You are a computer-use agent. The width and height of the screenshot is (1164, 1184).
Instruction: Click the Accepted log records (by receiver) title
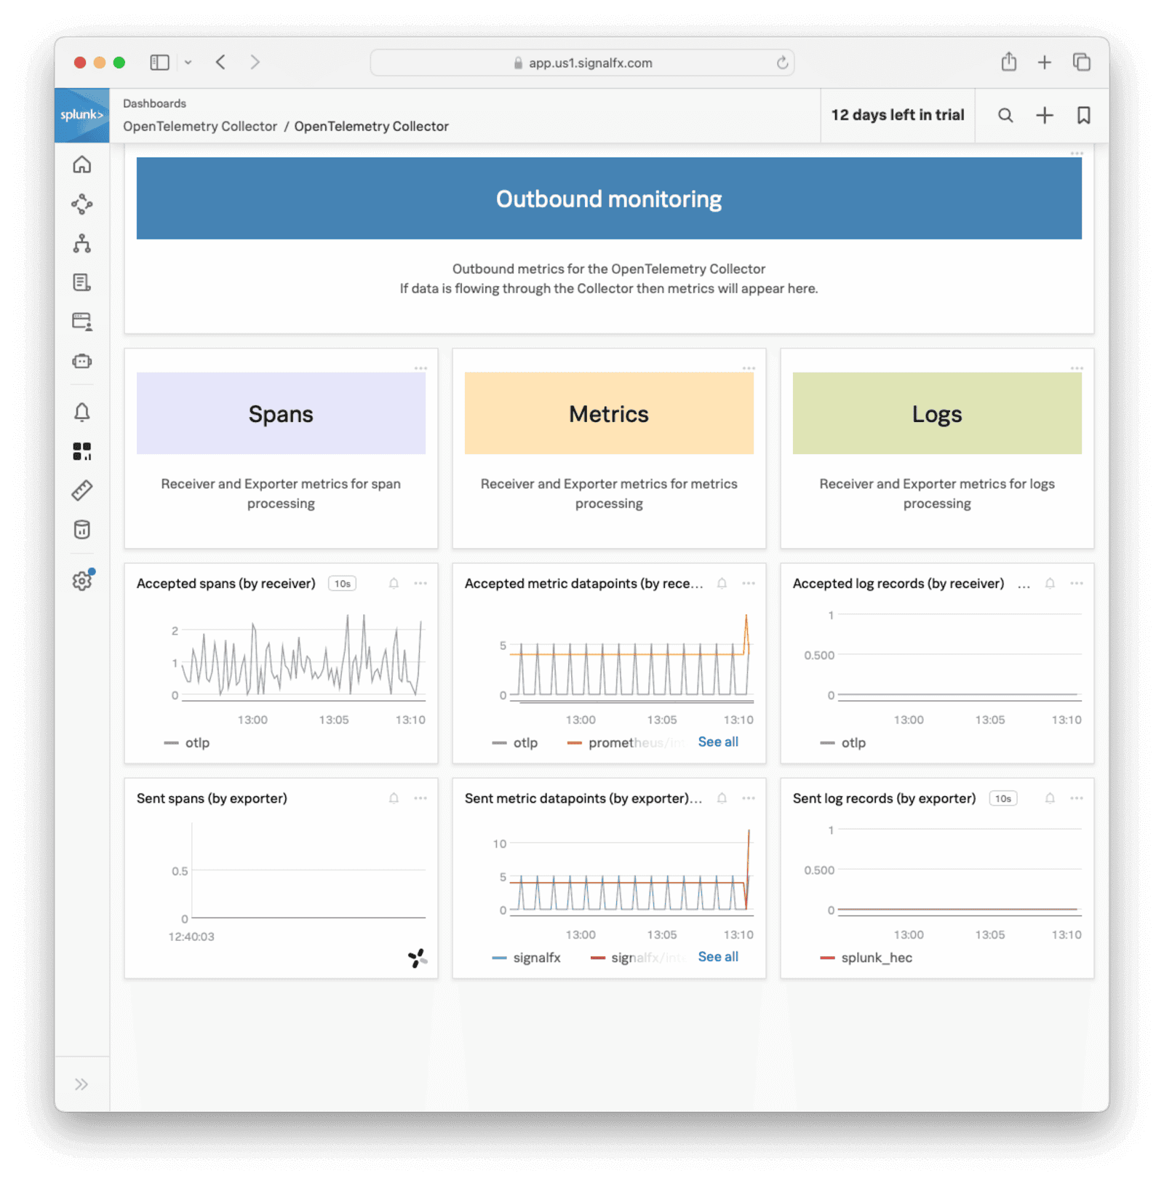pos(898,584)
